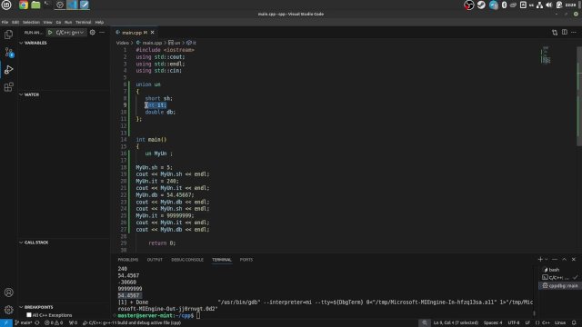
Task: Start debugging with green play button
Action: (x=50, y=33)
